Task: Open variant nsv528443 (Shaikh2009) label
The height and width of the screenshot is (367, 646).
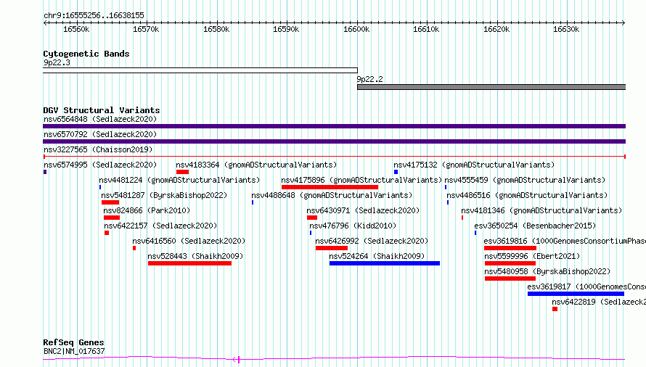Action: tap(195, 256)
